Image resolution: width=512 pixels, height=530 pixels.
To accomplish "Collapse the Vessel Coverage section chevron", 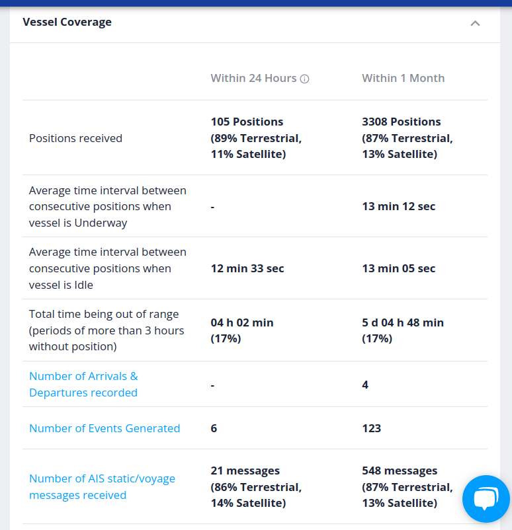I will tap(475, 23).
